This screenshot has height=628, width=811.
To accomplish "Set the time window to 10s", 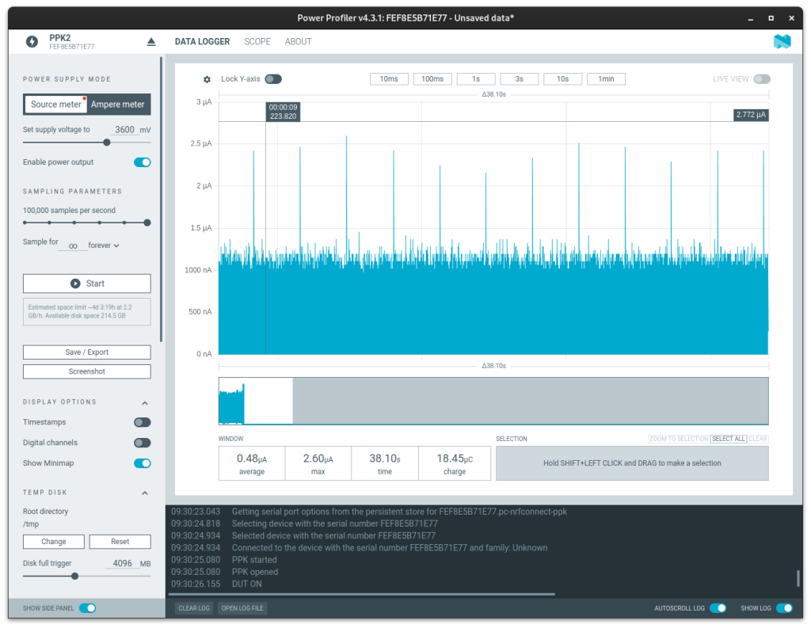I will (x=562, y=79).
